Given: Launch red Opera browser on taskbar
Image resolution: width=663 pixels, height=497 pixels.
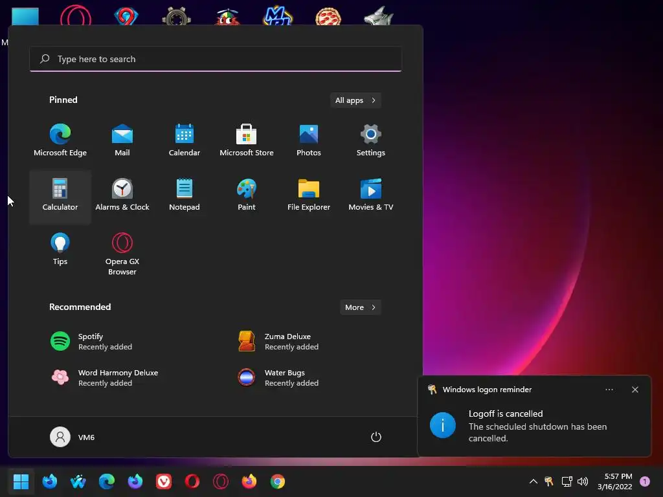Looking at the screenshot, I should [192, 481].
